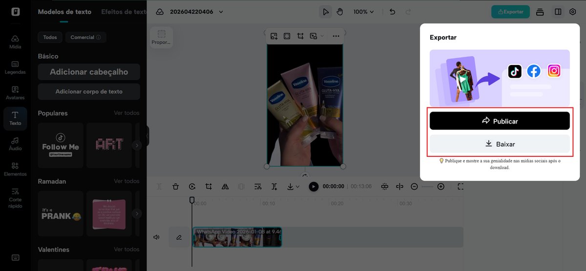The image size is (586, 271).
Task: Open the Legendas panel
Action: click(15, 67)
